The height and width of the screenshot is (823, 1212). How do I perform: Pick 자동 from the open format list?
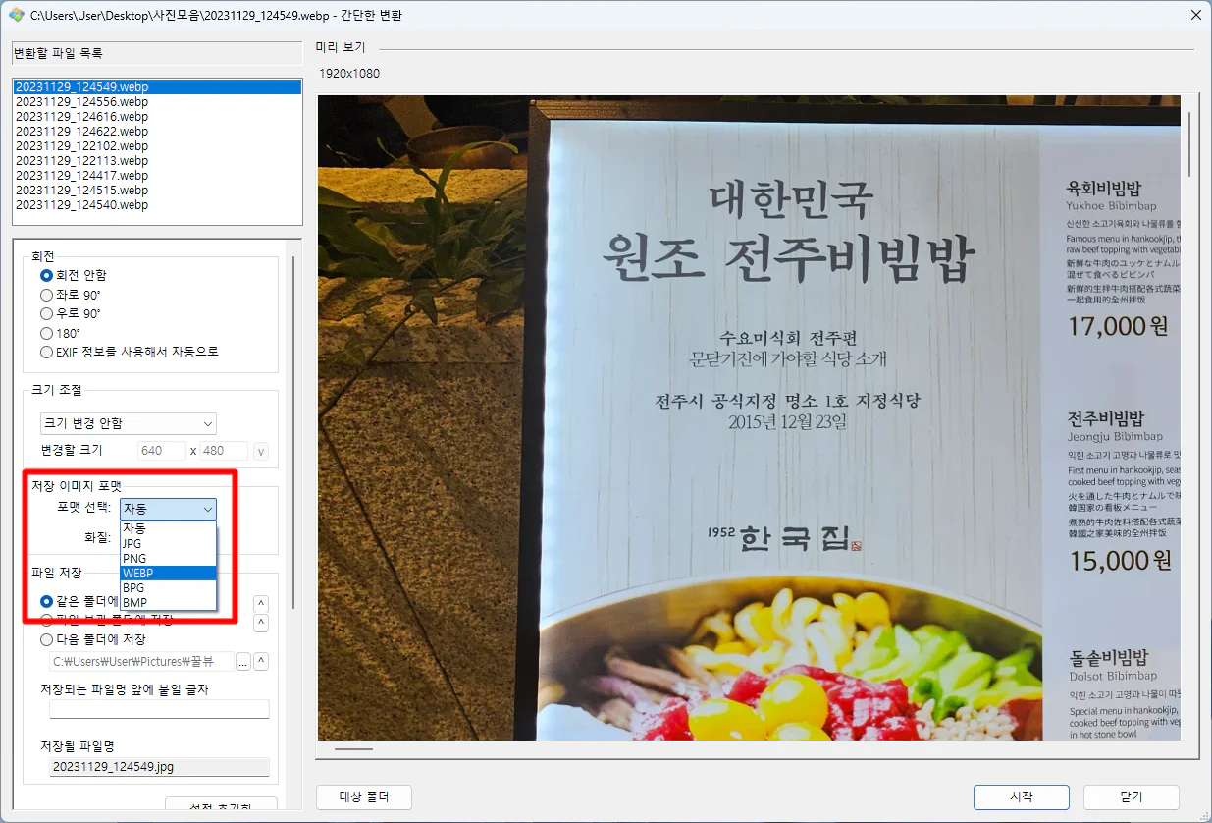pos(168,528)
